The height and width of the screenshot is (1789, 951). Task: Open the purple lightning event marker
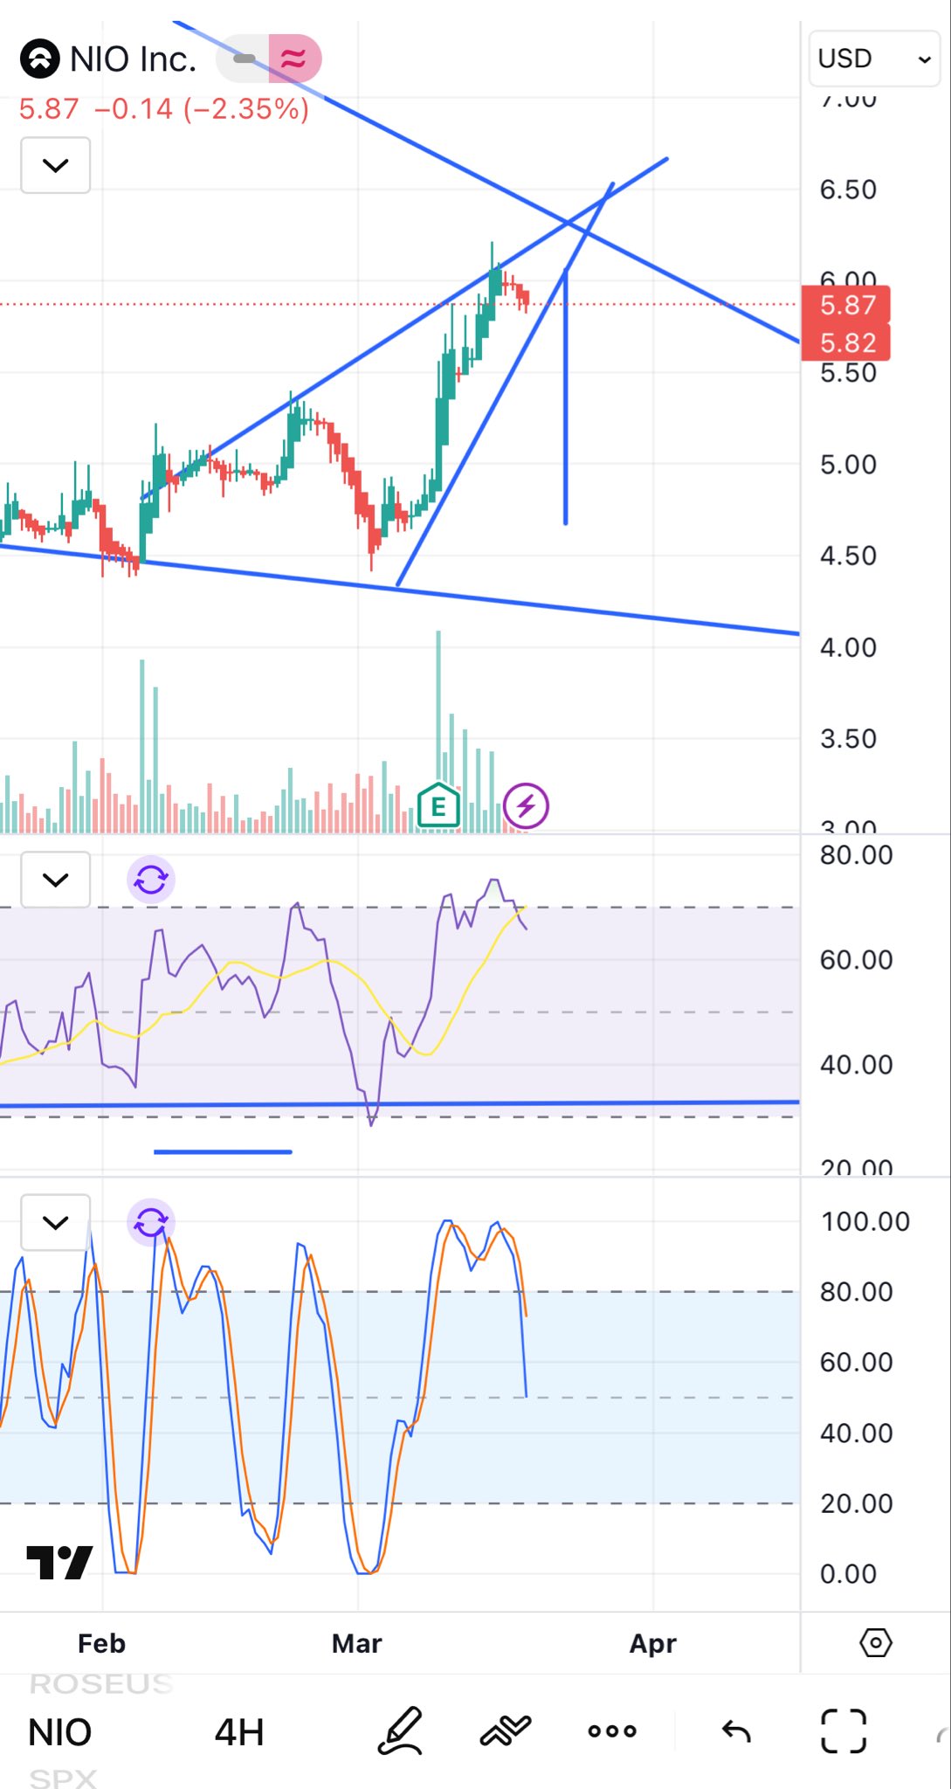click(x=526, y=805)
